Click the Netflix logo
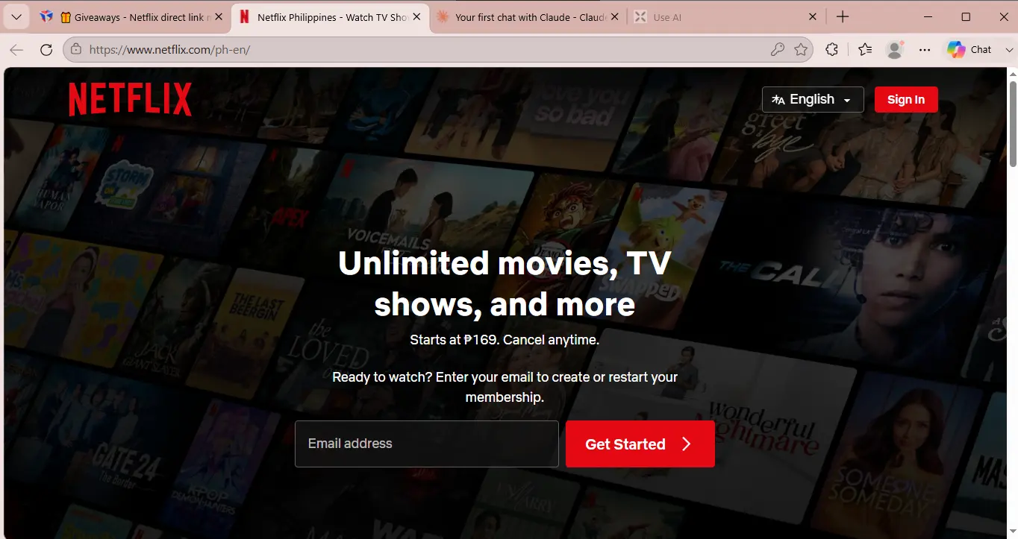The width and height of the screenshot is (1018, 539). tap(131, 99)
